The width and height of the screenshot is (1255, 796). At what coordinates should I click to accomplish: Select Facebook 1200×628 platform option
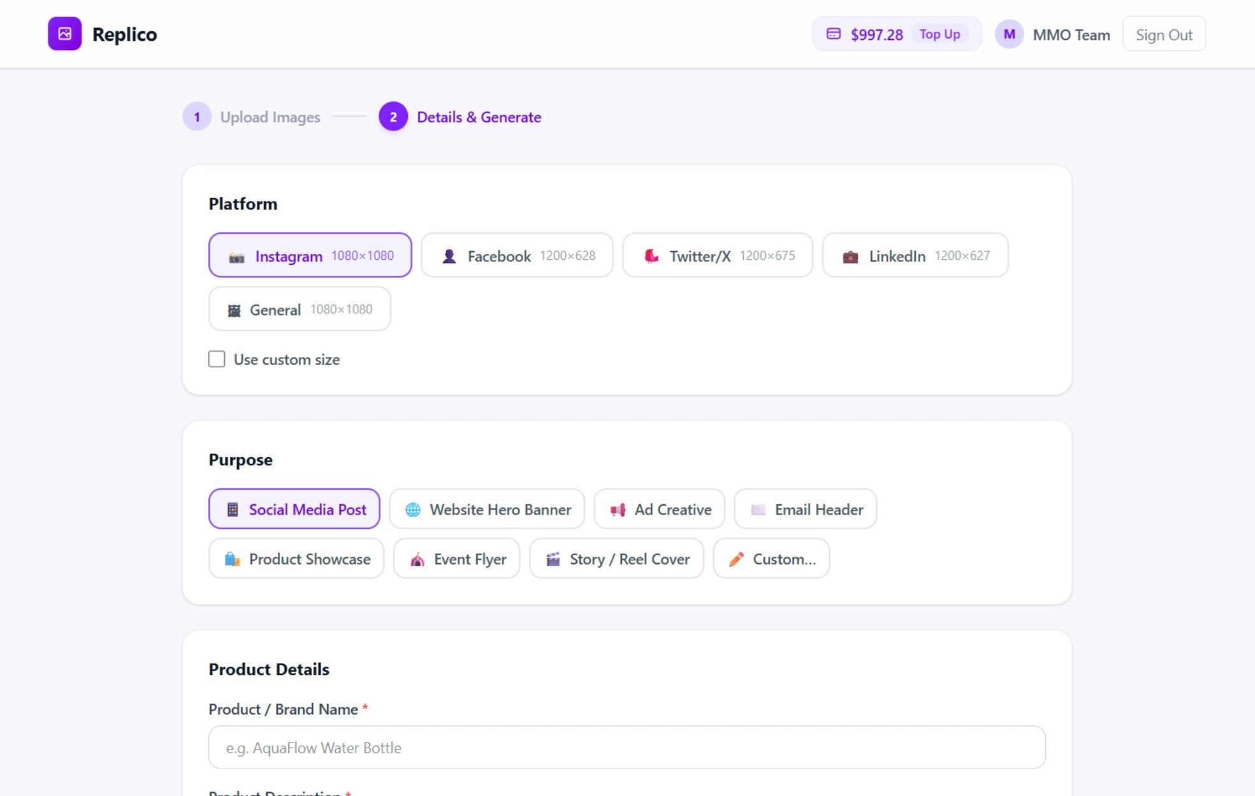pyautogui.click(x=517, y=255)
